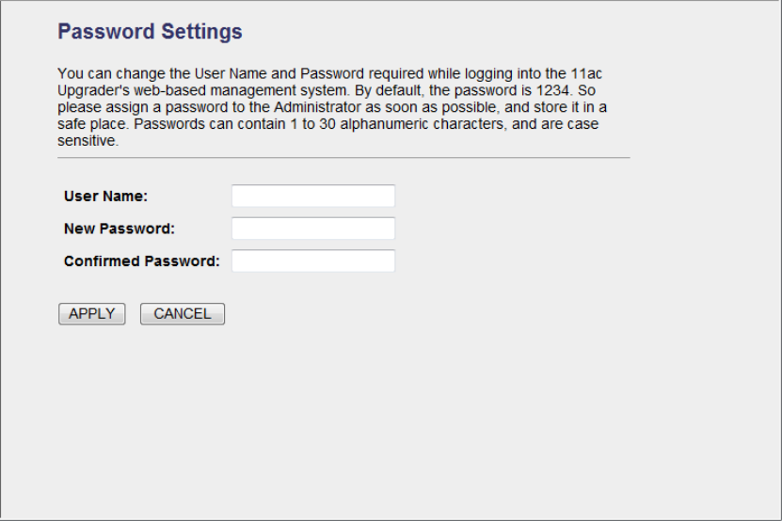Click the "New Password:" label text
This screenshot has width=782, height=521.
[120, 229]
